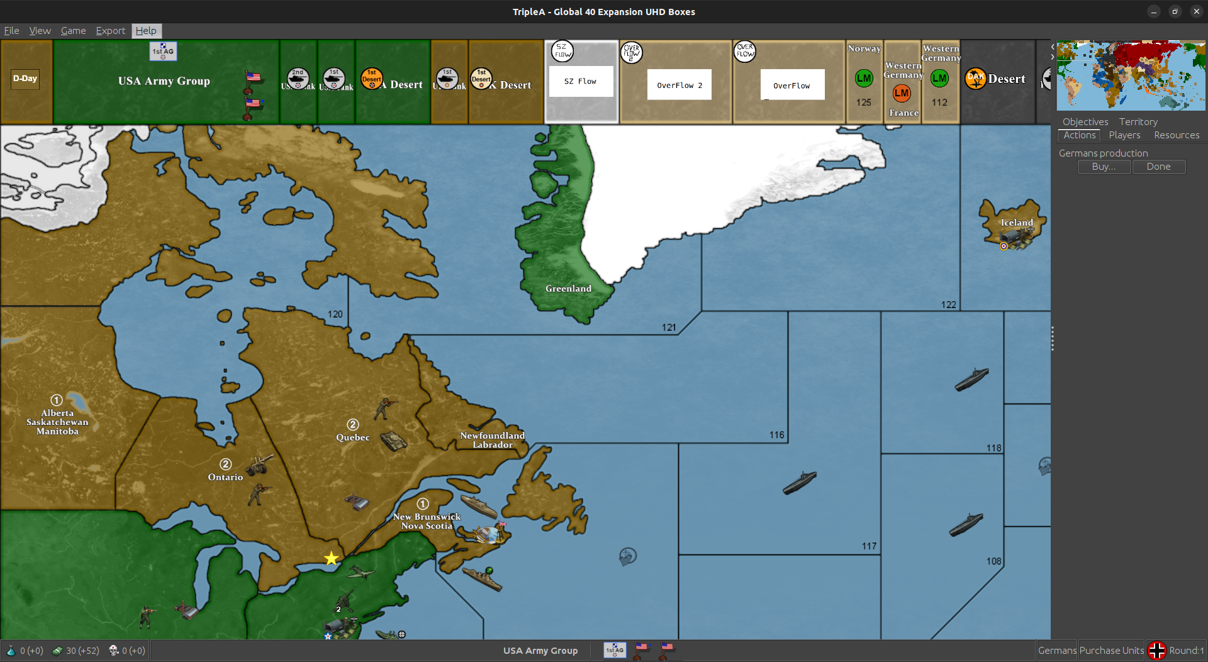Select the submarine in sea zone 118

click(971, 379)
